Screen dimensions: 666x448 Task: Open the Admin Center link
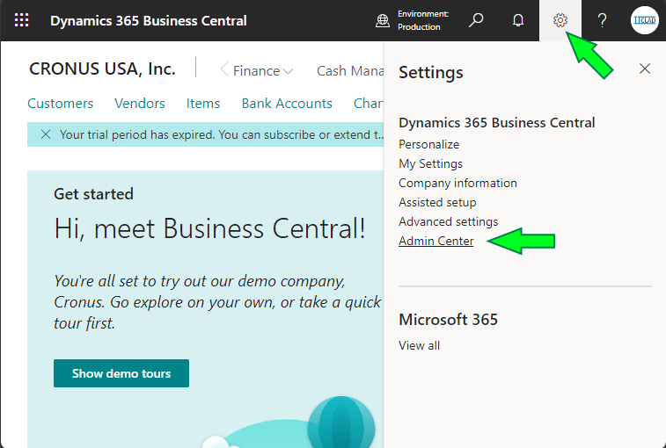[x=435, y=241]
